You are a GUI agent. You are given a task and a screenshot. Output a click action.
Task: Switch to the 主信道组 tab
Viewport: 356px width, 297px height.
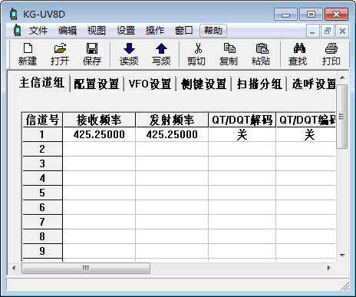pos(41,83)
